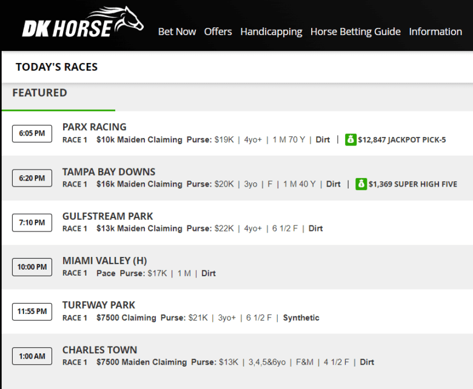
Task: Click the $12,847 Jackpot Pick-5 text
Action: 402,140
